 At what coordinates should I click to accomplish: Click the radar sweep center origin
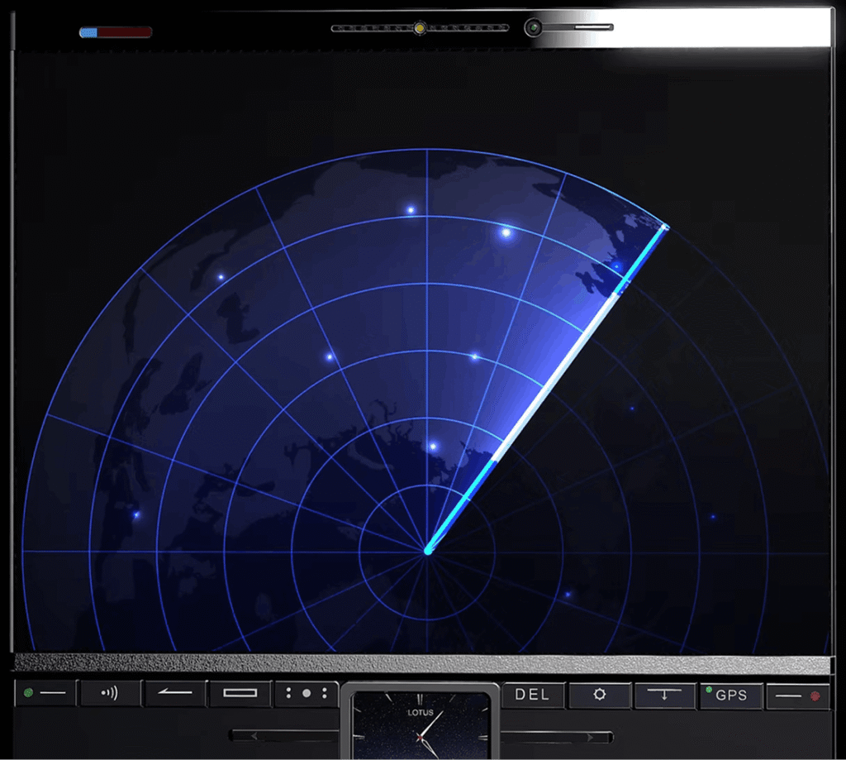pyautogui.click(x=427, y=549)
